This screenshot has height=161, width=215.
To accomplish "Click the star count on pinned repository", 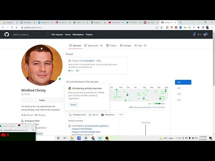I will click(78, 71).
